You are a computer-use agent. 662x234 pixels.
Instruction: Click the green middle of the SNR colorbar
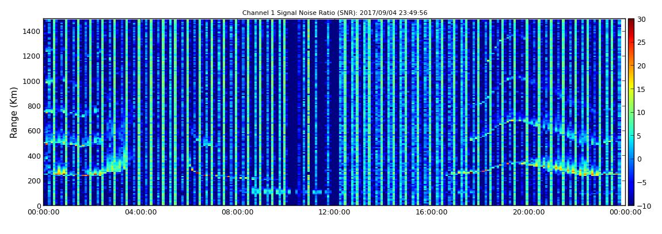click(x=631, y=112)
